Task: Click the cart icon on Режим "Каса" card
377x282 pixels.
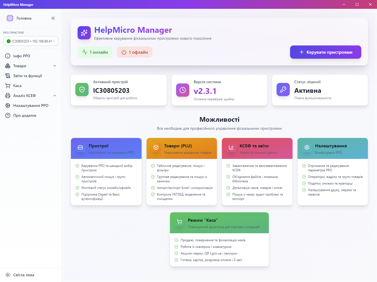Action: point(179,222)
